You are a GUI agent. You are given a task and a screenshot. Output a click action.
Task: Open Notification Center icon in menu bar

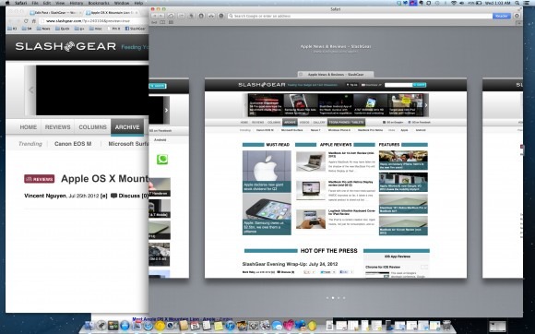527,3
